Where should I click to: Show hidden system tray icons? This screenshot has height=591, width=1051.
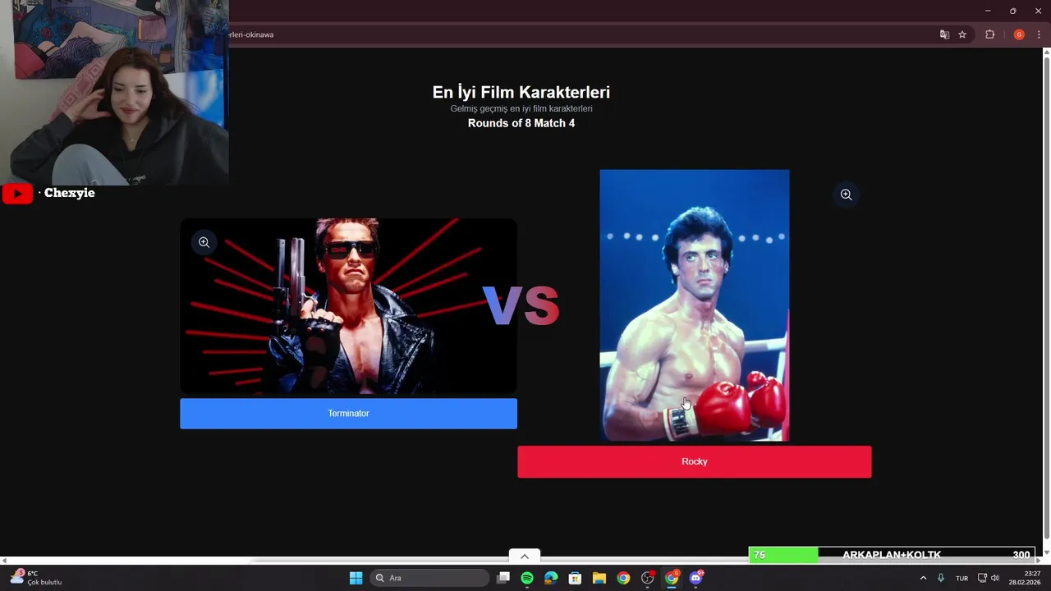tap(923, 578)
